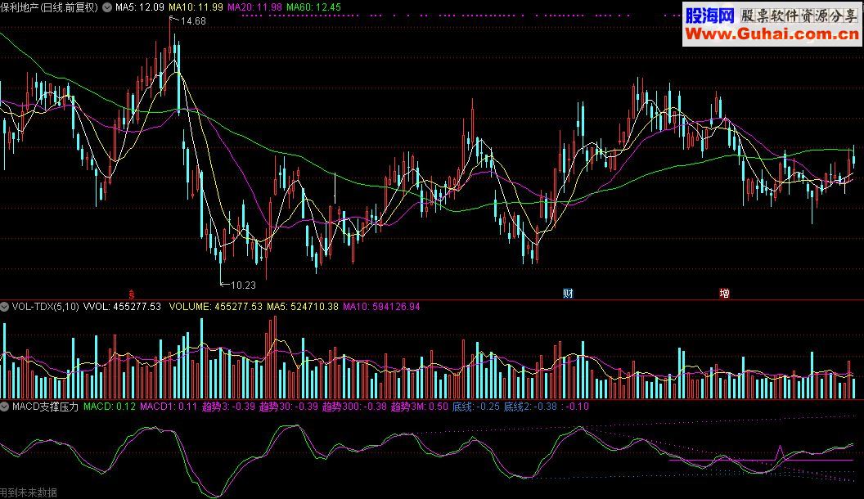Click the 用到未来数据 notice text

29,493
